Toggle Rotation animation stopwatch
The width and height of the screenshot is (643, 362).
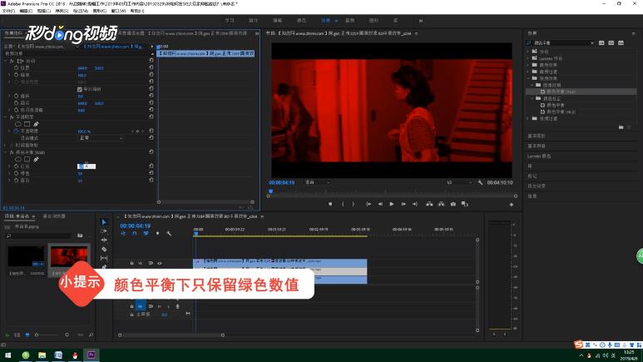click(x=17, y=96)
